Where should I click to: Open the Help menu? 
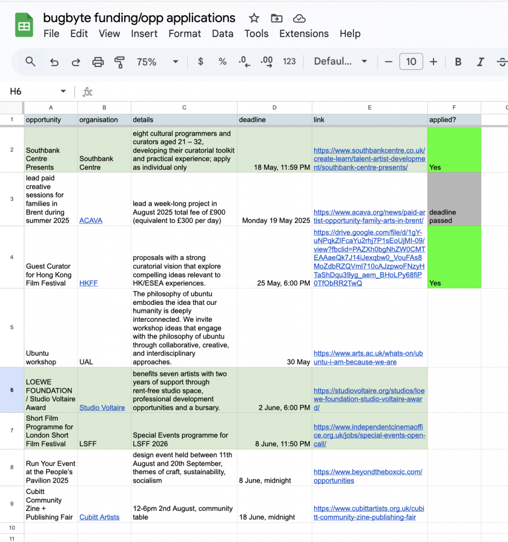click(x=350, y=33)
